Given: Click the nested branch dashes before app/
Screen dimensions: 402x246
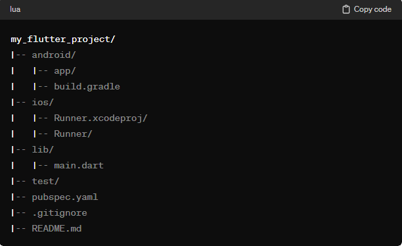Looking at the screenshot, I should [43, 71].
